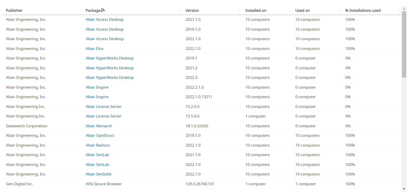Select version cell 2022.3
This screenshot has width=409, height=193.
pyautogui.click(x=191, y=78)
